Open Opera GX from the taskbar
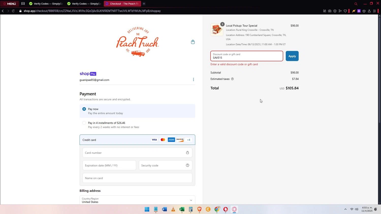Screen dimensions: 381x214 coord(234,209)
